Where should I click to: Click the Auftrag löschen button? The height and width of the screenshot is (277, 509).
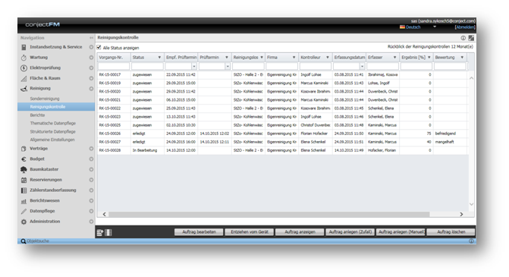click(451, 232)
